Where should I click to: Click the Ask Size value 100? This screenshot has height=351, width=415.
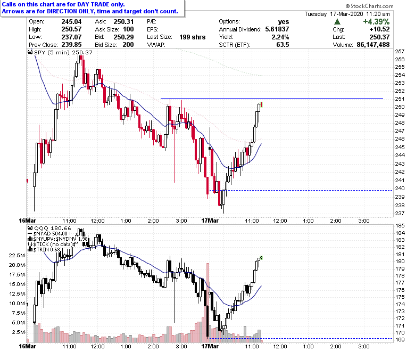[x=128, y=29]
